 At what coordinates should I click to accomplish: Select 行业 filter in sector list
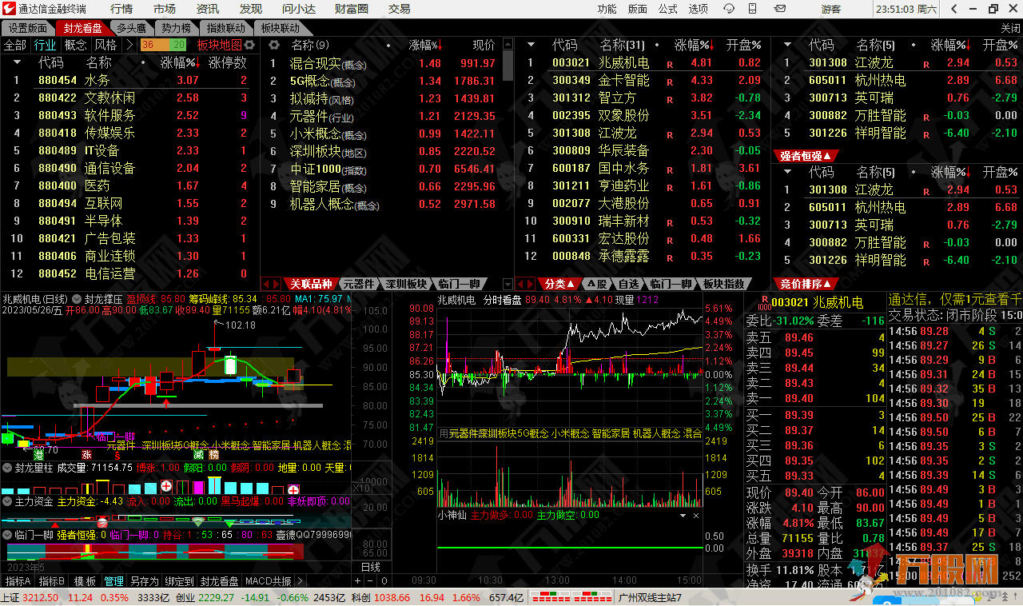coord(45,45)
